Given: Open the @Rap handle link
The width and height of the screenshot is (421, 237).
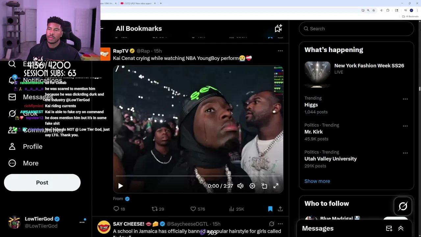Looking at the screenshot, I should click(143, 51).
